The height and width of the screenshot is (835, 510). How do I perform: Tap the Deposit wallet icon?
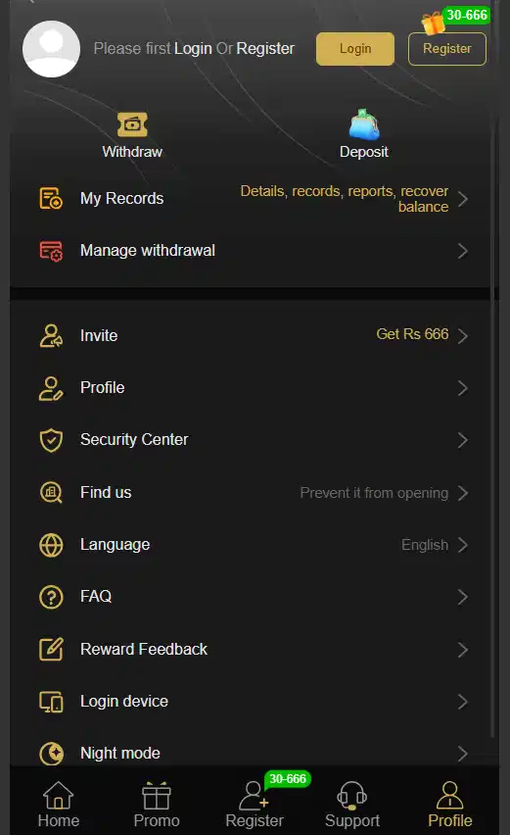(x=364, y=124)
